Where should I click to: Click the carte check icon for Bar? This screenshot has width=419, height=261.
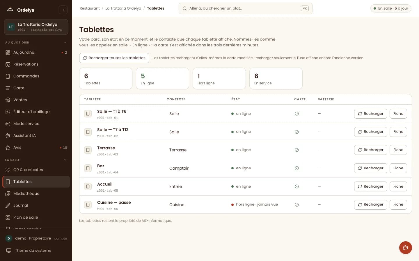pos(297,168)
